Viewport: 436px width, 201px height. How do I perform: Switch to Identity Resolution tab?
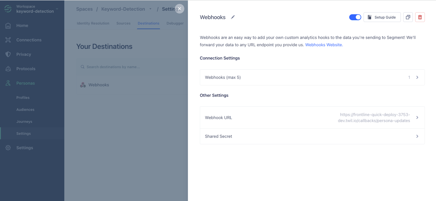point(93,23)
